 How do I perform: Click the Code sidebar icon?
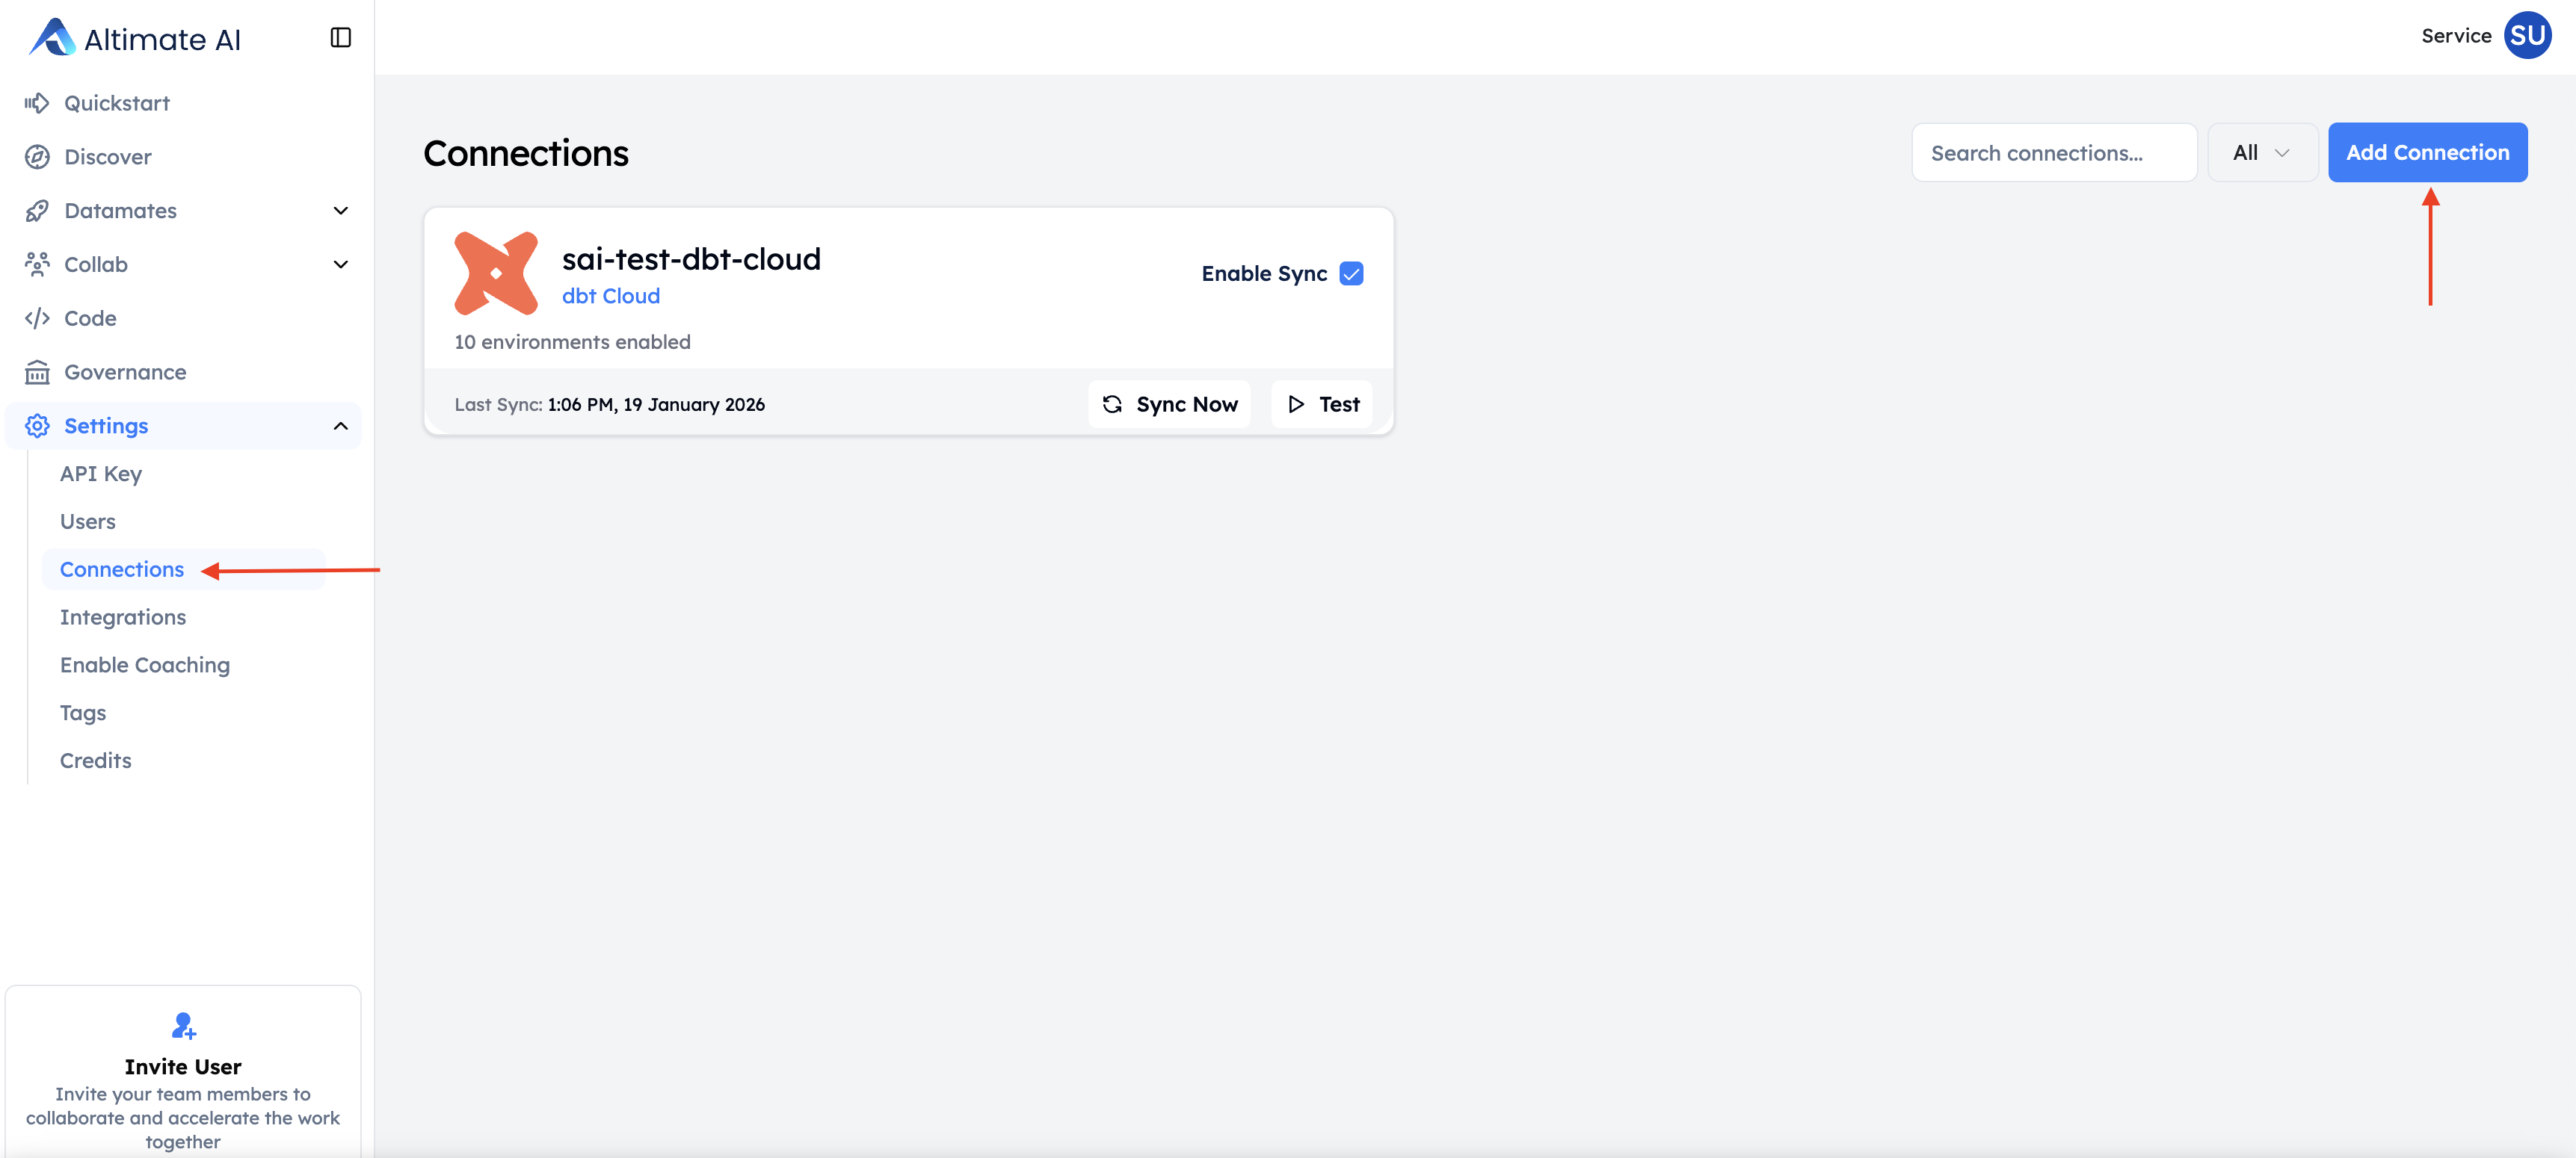click(37, 318)
